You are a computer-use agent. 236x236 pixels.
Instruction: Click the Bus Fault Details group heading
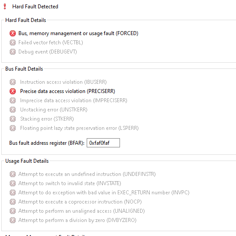coord(24,69)
